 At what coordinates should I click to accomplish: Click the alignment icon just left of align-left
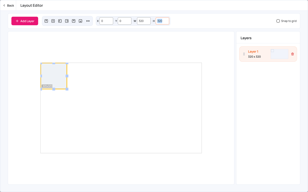(x=53, y=21)
